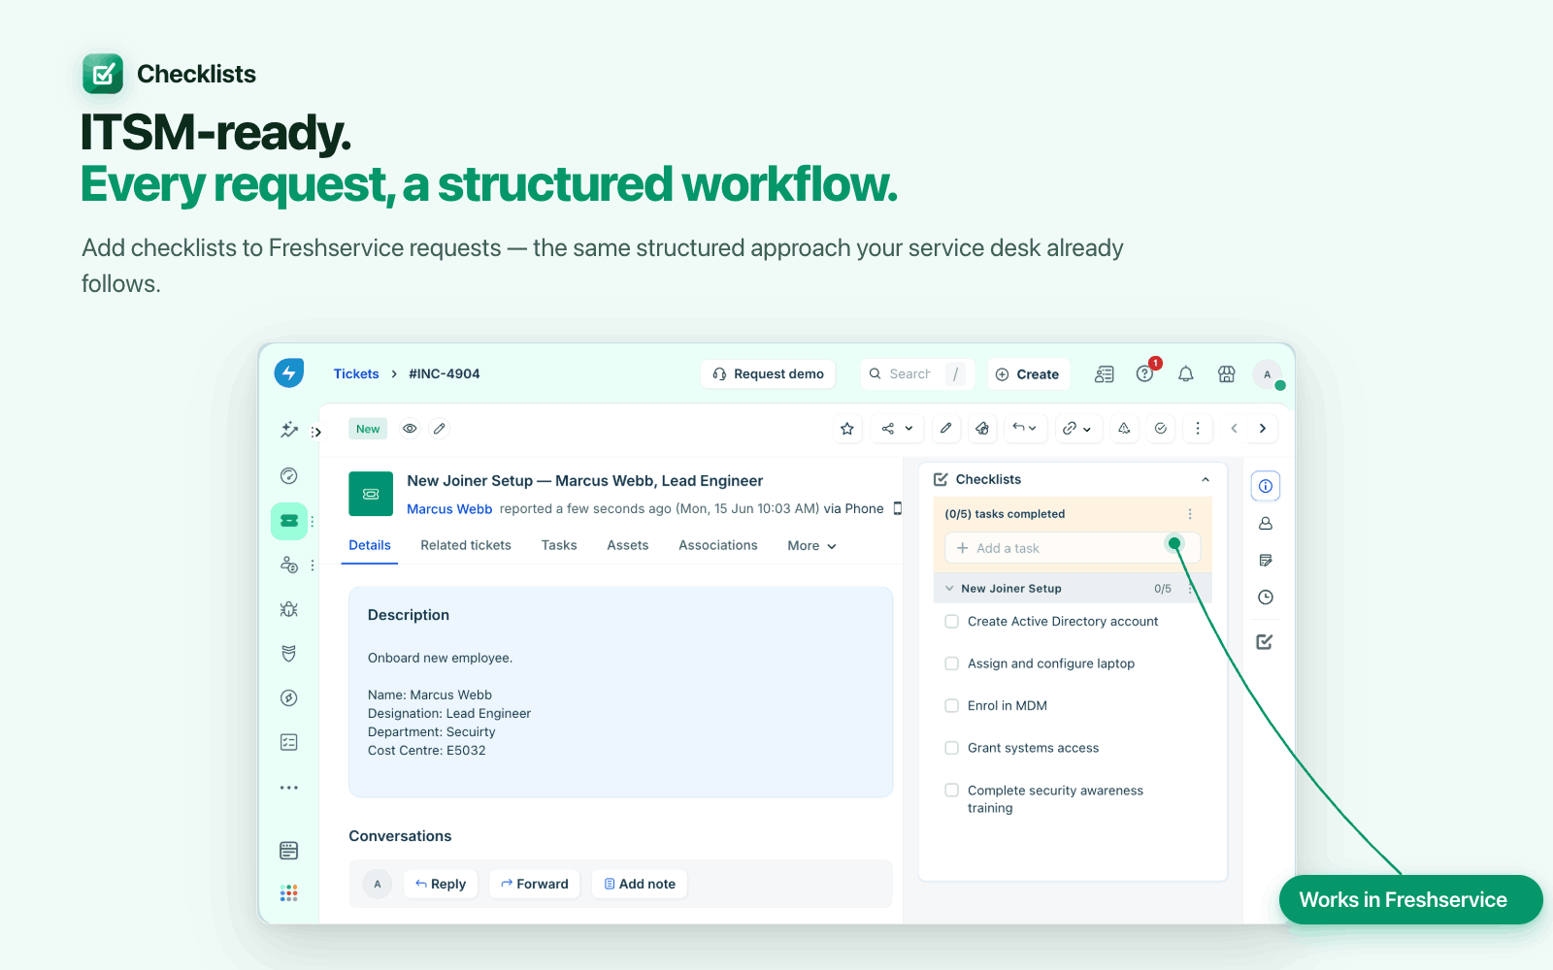The width and height of the screenshot is (1553, 970).
Task: Open the shield icon in sidebar
Action: pyautogui.click(x=289, y=654)
